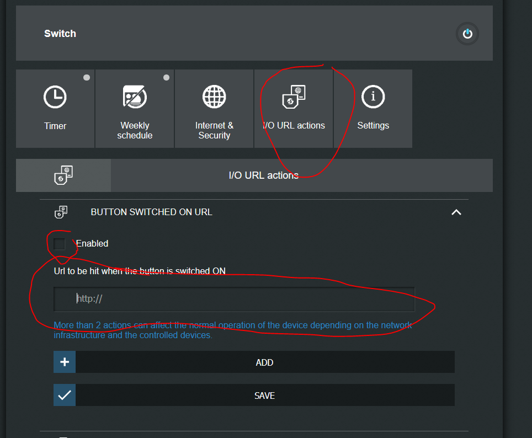Click the Settings info circle icon
Image resolution: width=532 pixels, height=438 pixels.
[373, 97]
